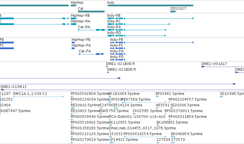This screenshot has width=244, height=144.
Task: Click EK087447.5prime EST label
Action: pyautogui.click(x=15, y=111)
